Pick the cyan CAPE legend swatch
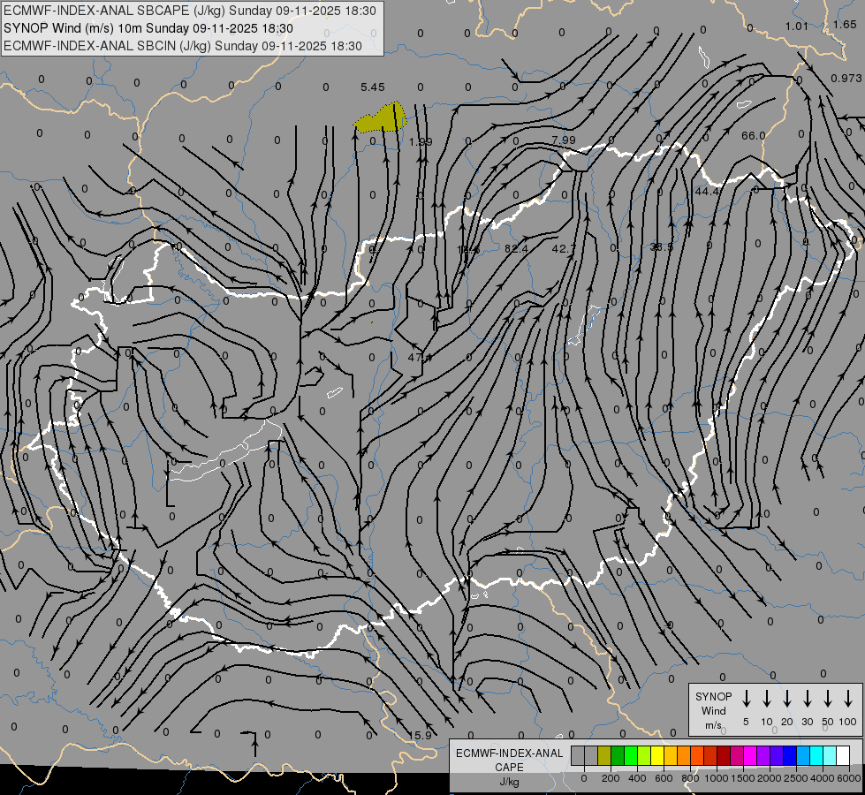865x795 pixels. point(817,756)
